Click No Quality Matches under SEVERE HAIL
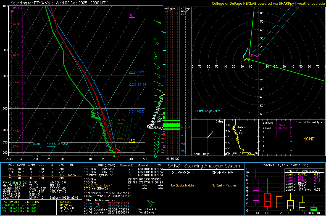The height and width of the screenshot is (216, 326). (224, 185)
